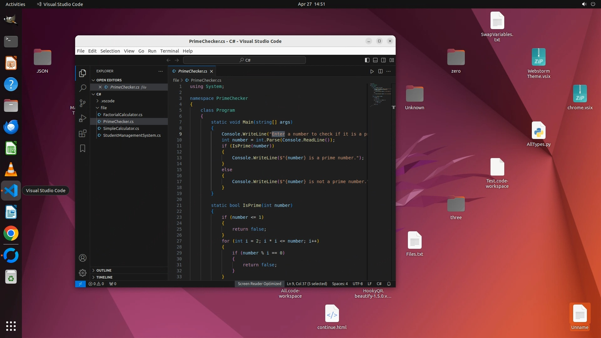This screenshot has width=601, height=338.
Task: Open the Manage settings gear icon
Action: coord(83,273)
